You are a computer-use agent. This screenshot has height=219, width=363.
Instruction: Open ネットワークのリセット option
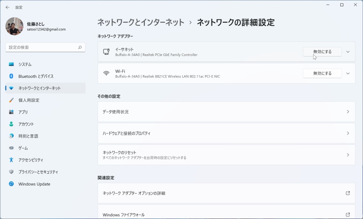click(x=226, y=155)
